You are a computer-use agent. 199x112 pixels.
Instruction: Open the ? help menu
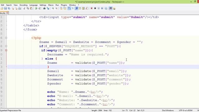coord(78,5)
